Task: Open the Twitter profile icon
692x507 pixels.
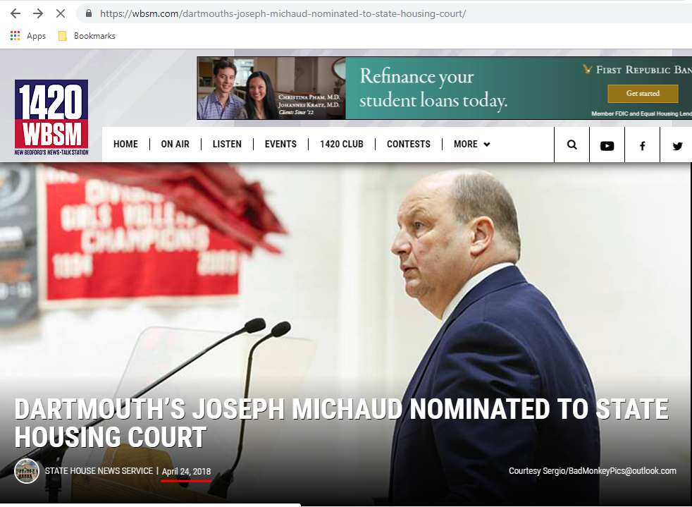Action: tap(677, 145)
